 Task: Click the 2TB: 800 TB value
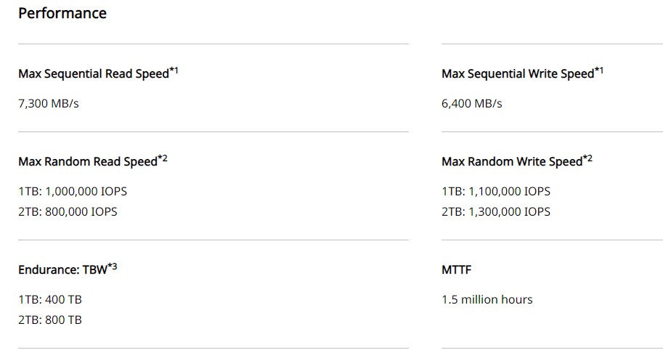pyautogui.click(x=50, y=320)
